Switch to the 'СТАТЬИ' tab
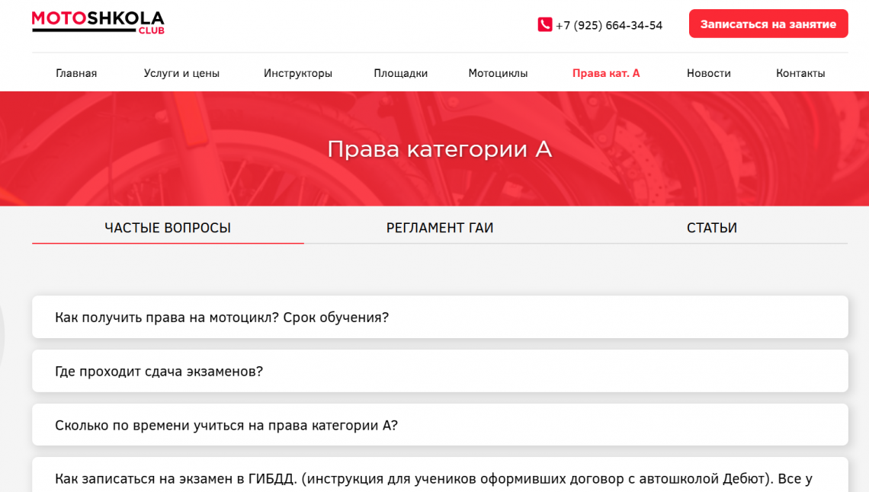 pyautogui.click(x=711, y=228)
